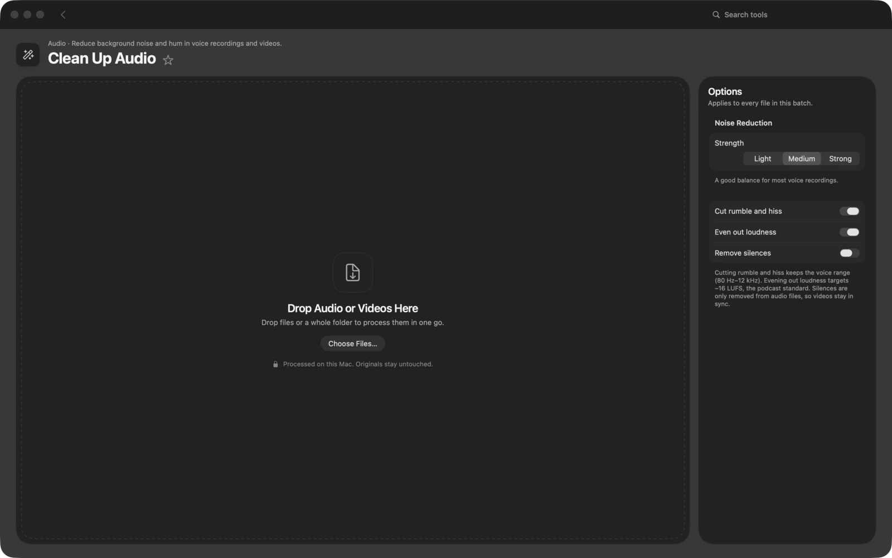
Task: Select Light noise reduction strength
Action: 762,158
